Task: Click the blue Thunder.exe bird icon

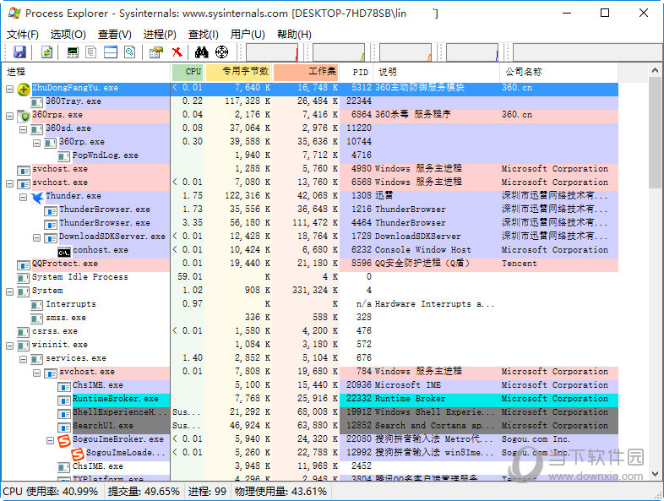Action: point(37,197)
